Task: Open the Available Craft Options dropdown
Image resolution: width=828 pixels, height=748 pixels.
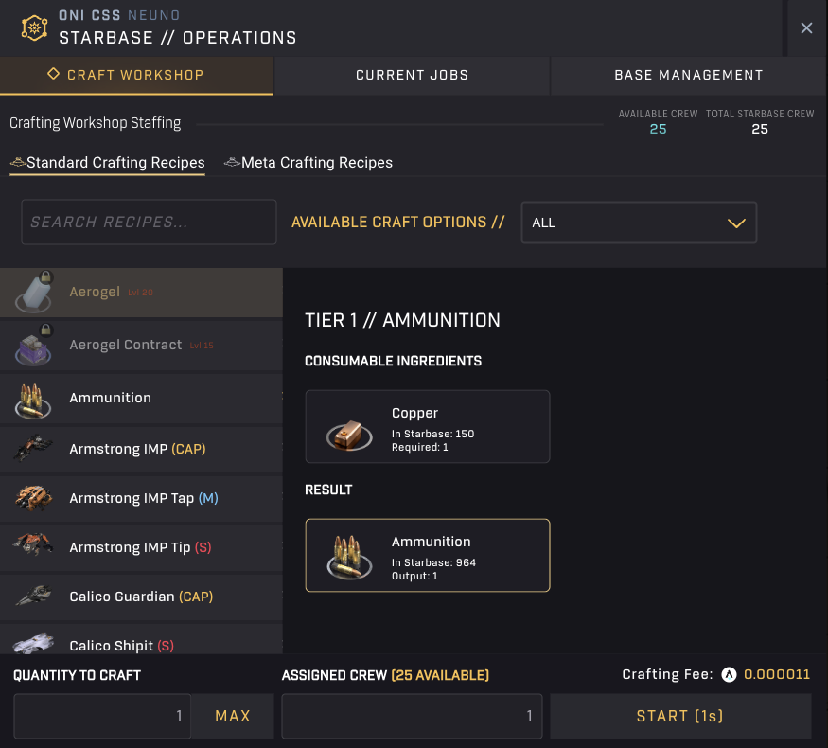Action: point(639,223)
